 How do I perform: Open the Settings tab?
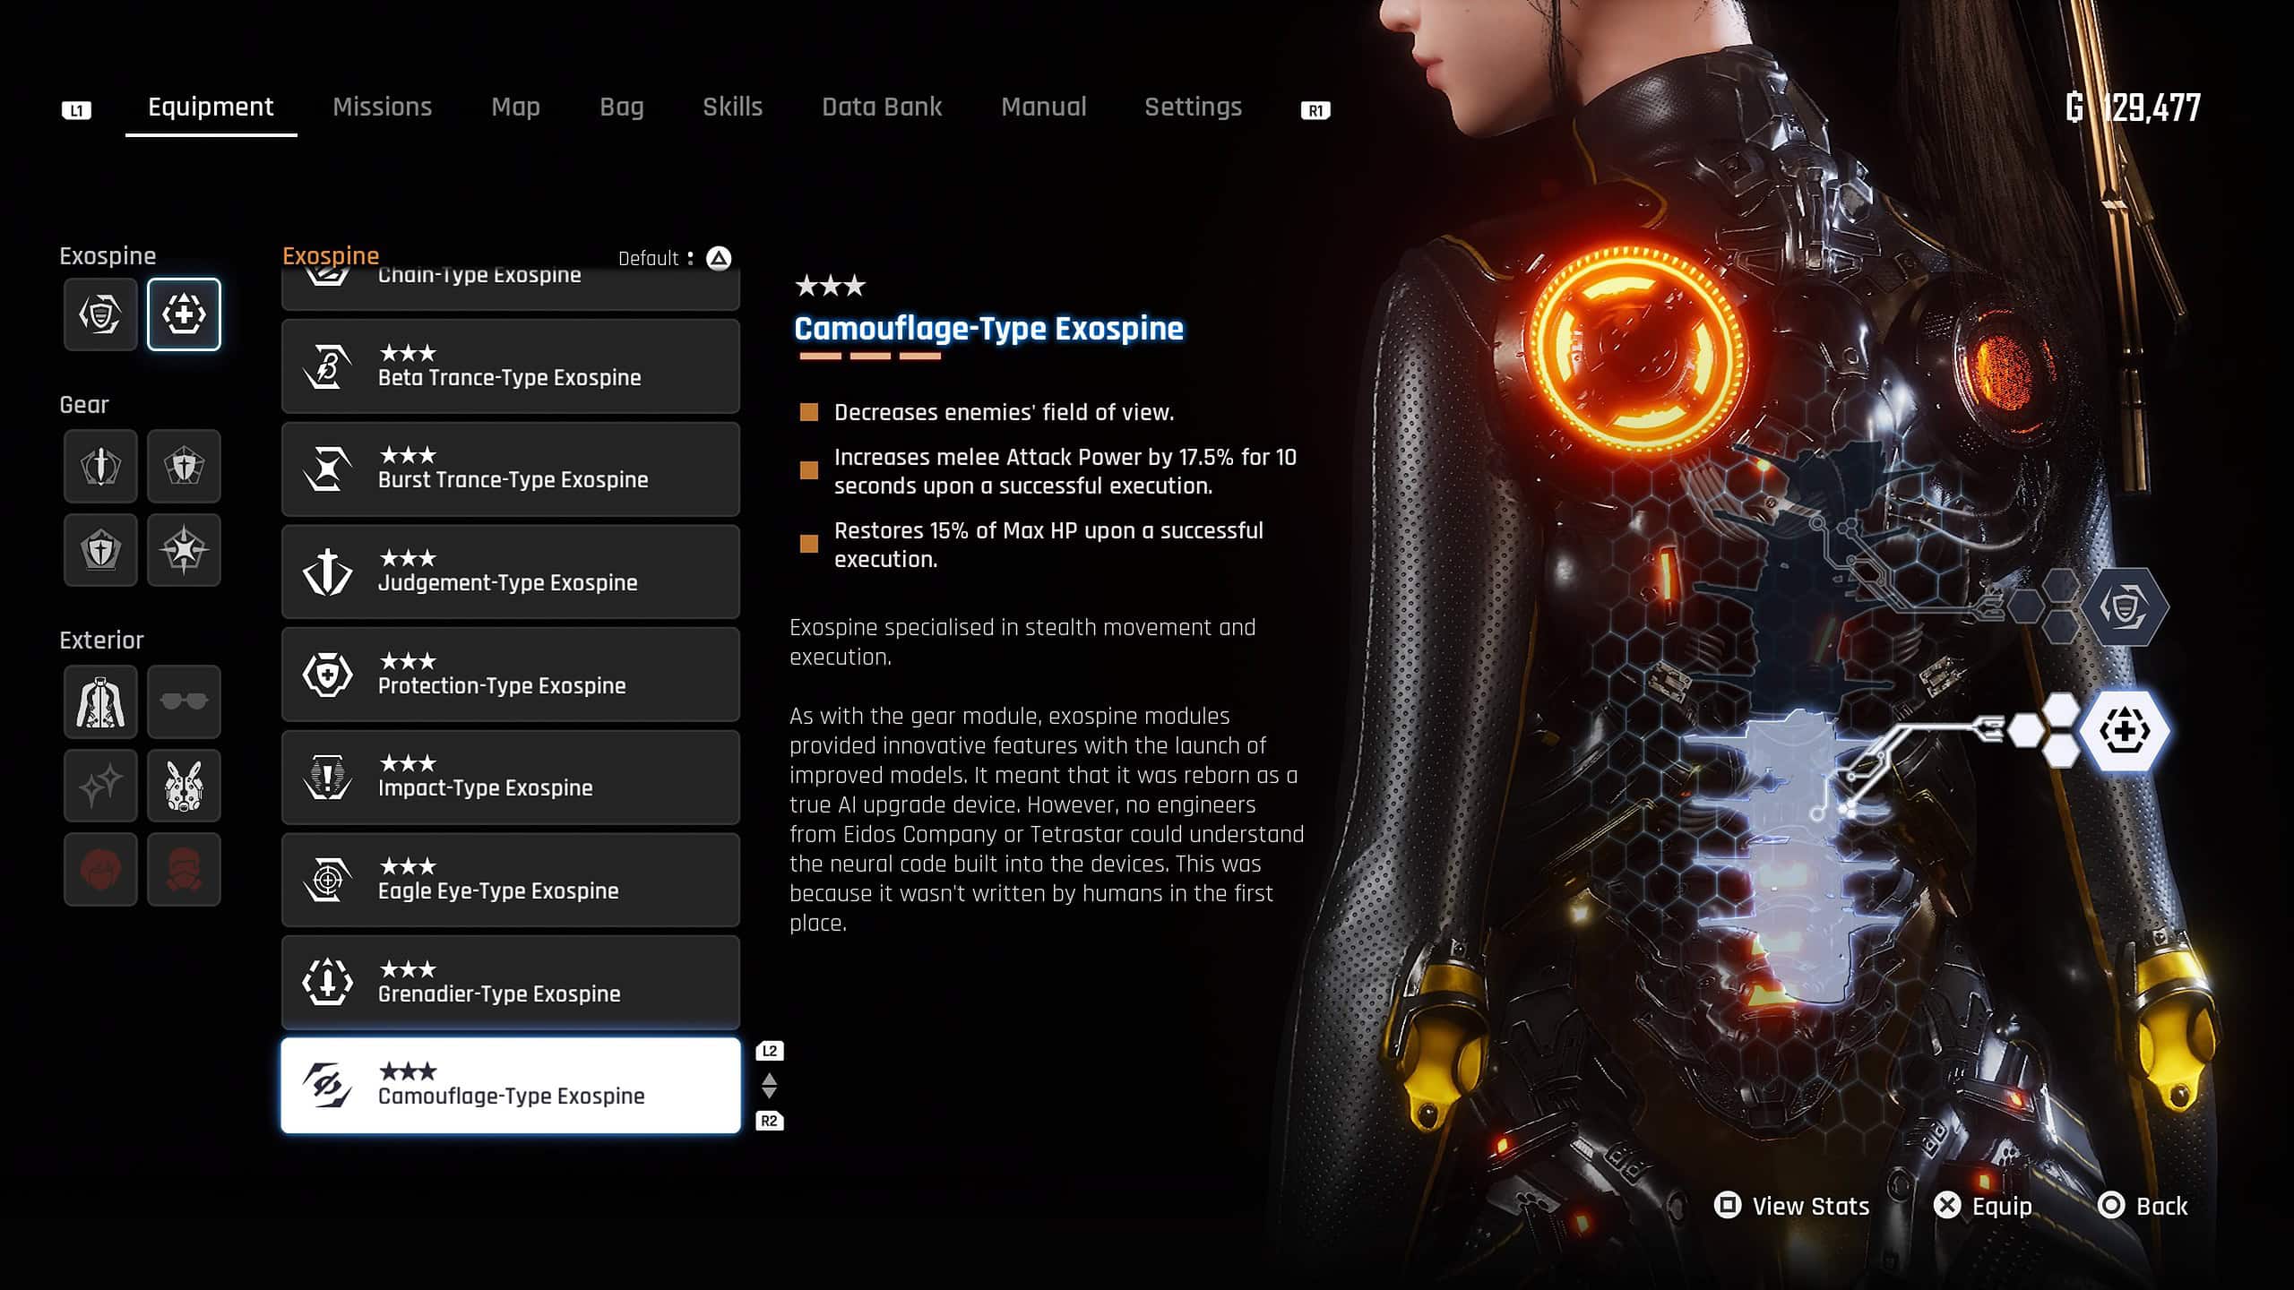click(x=1193, y=107)
